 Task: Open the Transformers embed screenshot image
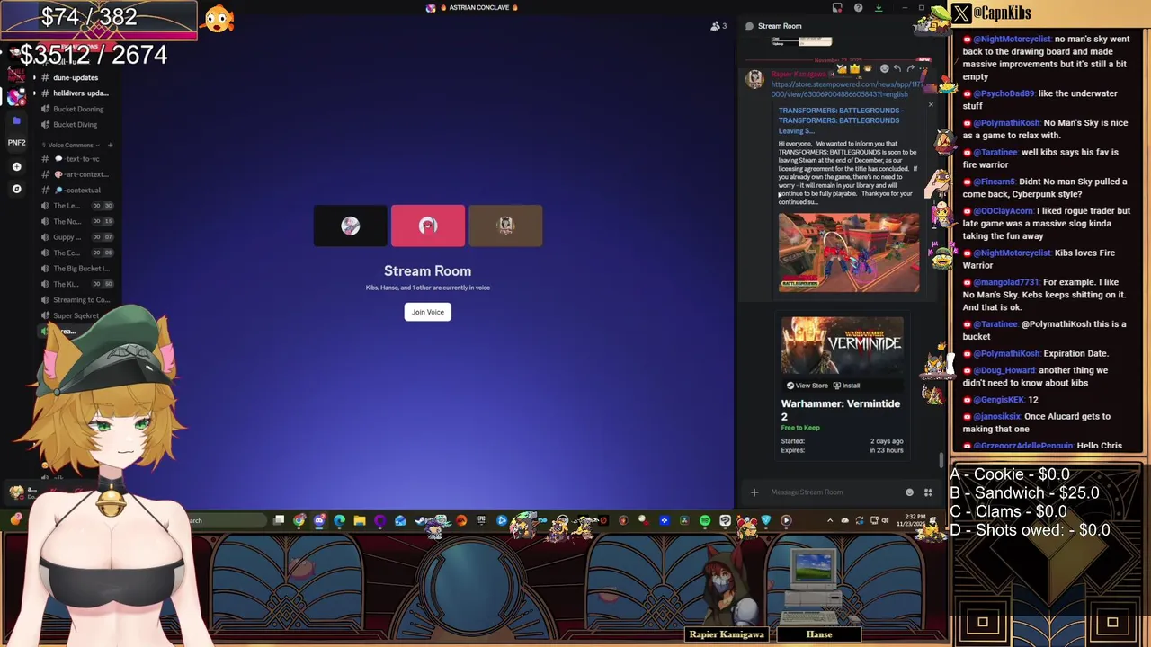pos(849,252)
